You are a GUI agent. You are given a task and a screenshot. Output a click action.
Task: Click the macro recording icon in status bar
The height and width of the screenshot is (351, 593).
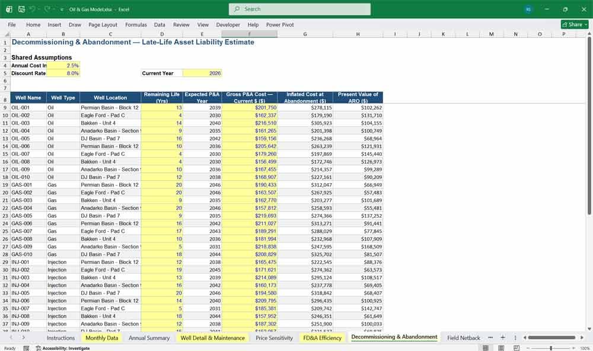(x=26, y=348)
